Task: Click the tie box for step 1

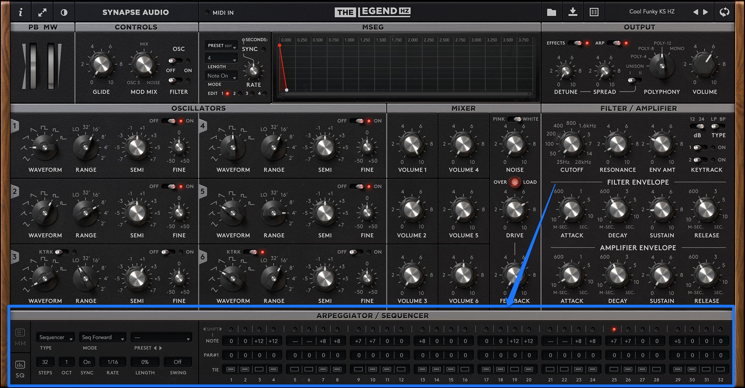Action: click(x=231, y=369)
